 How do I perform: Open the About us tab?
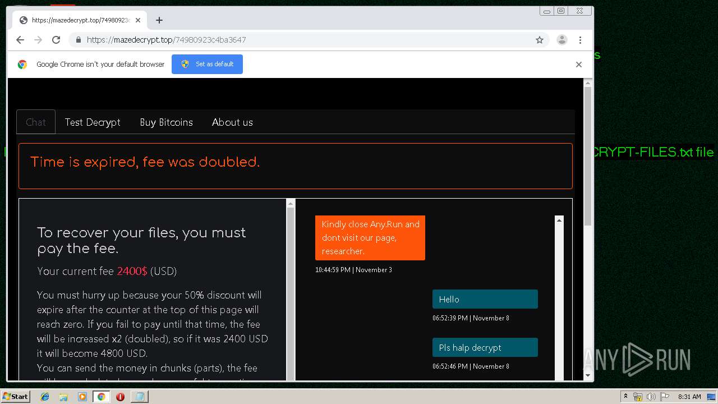coord(232,122)
